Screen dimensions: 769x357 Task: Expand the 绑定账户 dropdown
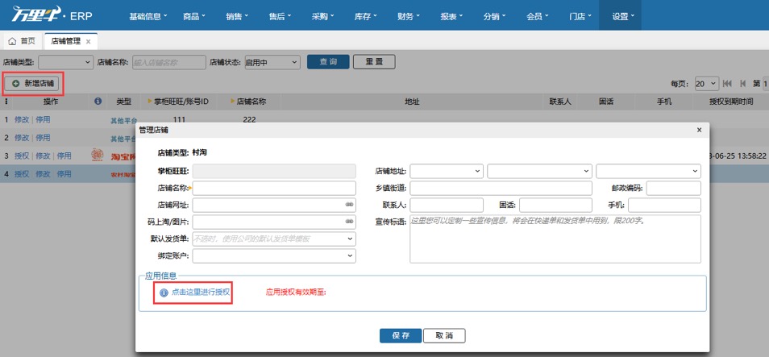coord(274,255)
